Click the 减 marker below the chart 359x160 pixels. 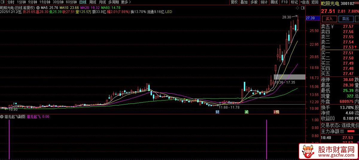[247, 112]
